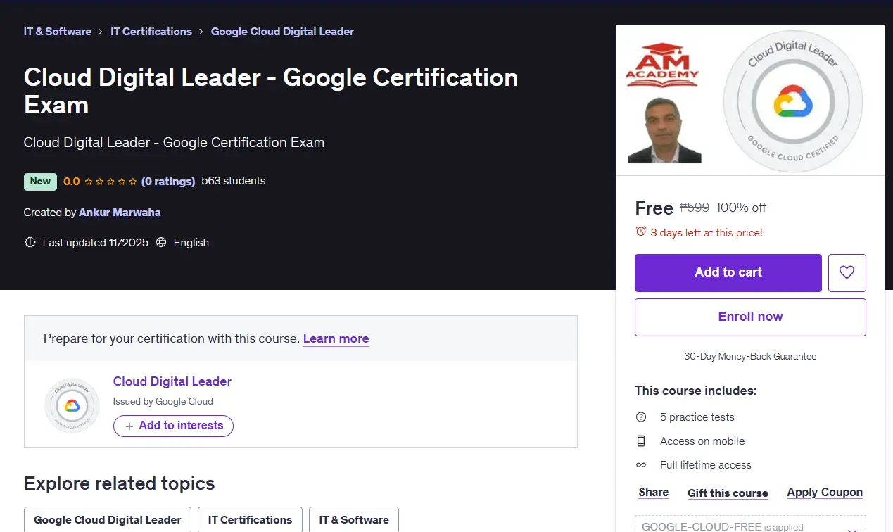Click the English language label
Image resolution: width=893 pixels, height=532 pixels.
coord(191,242)
